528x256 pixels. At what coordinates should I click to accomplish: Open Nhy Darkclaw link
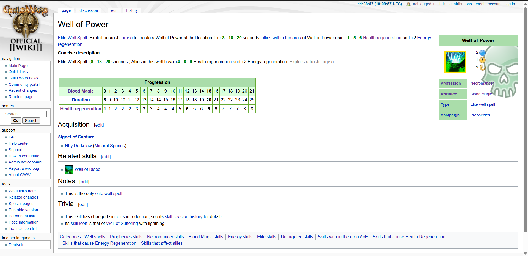tap(78, 146)
